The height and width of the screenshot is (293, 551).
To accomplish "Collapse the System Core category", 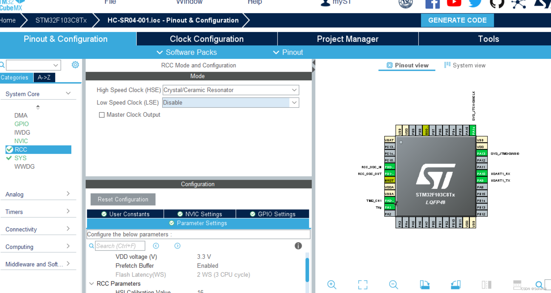I will (x=68, y=93).
